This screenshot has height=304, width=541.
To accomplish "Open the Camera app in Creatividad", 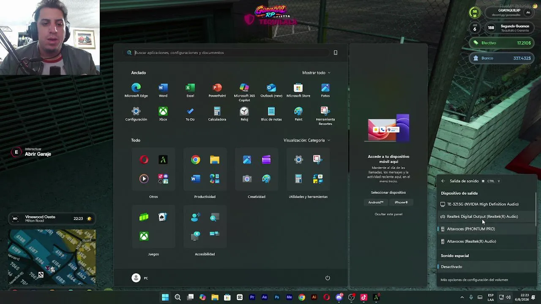I will tap(247, 179).
